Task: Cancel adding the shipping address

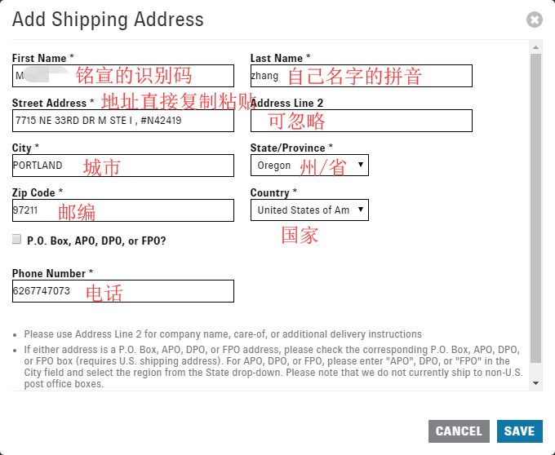Action: click(459, 431)
